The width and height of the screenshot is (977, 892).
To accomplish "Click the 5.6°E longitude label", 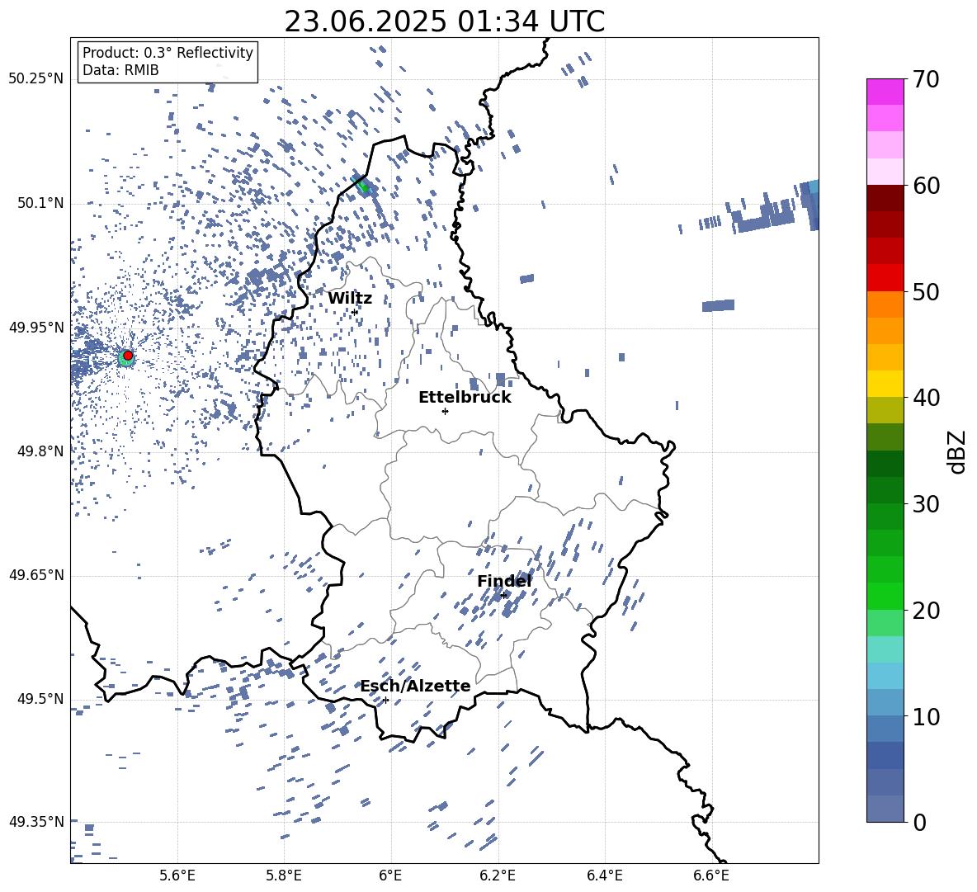I will click(177, 875).
